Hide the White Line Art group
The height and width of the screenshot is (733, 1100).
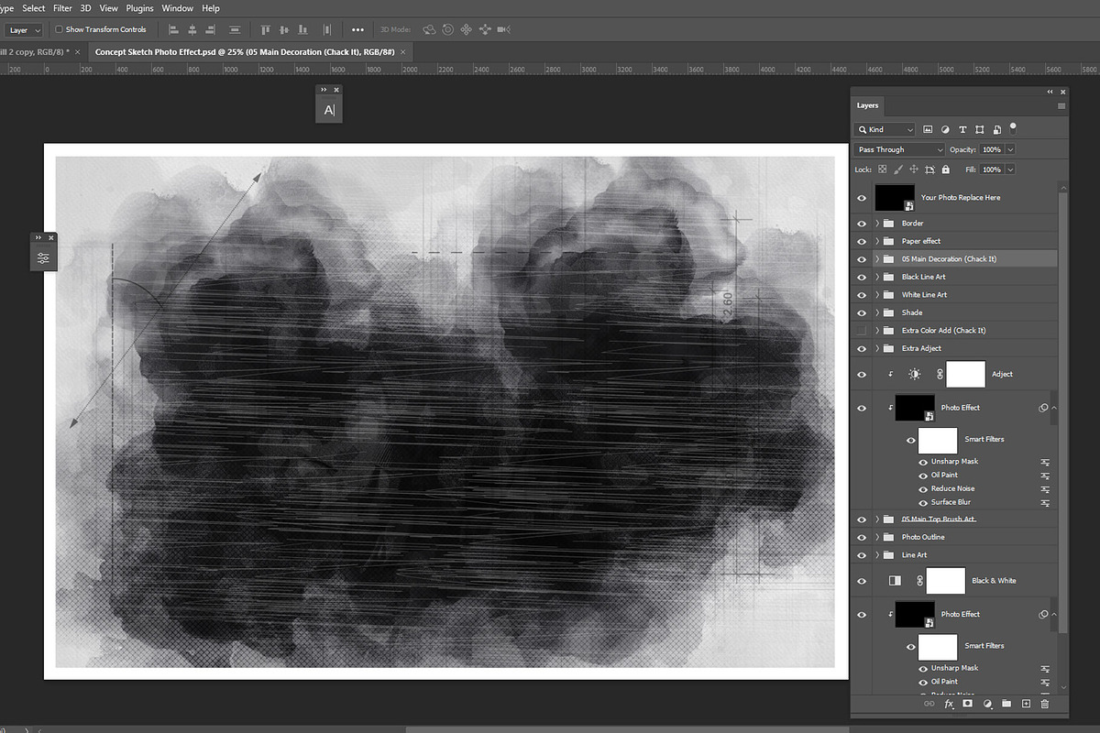click(861, 295)
